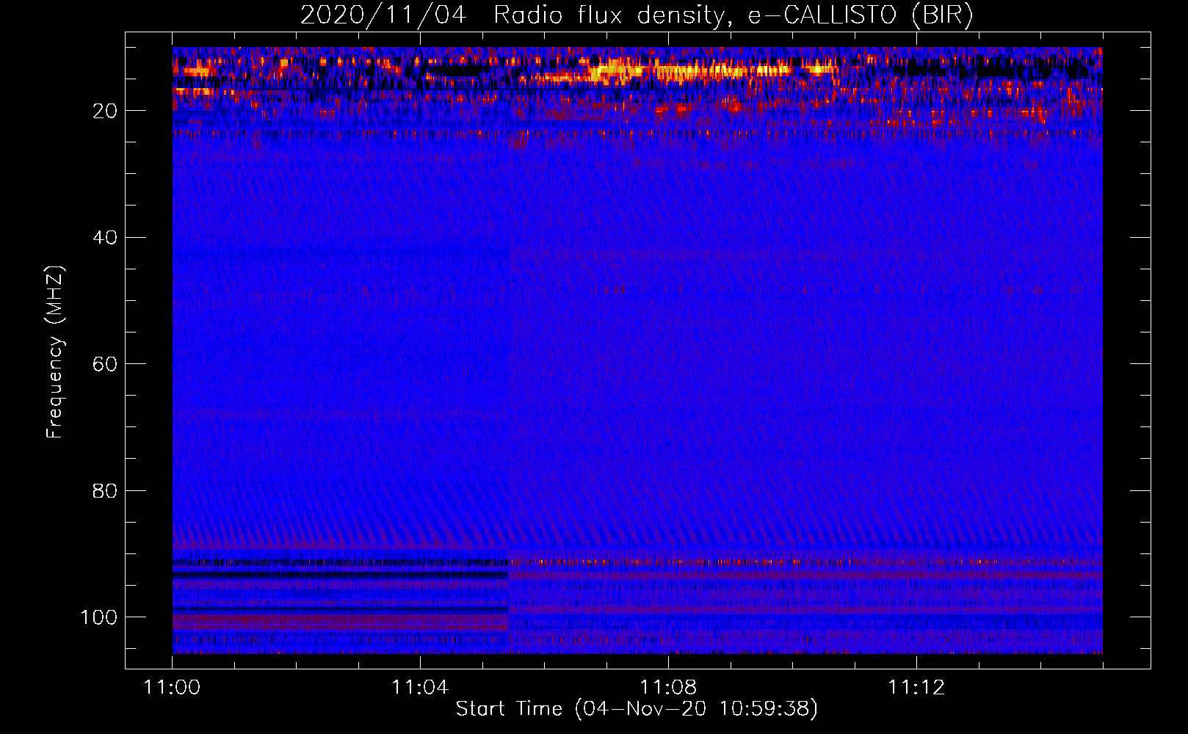Click the 'Frequency (MHZ)' axis label
The height and width of the screenshot is (734, 1188).
tap(55, 352)
